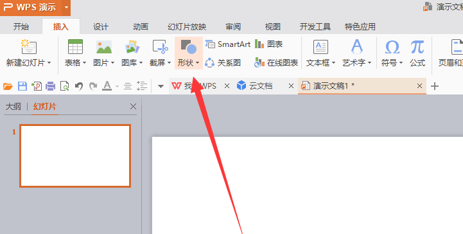The height and width of the screenshot is (234, 463).
Task: Click the New Slide (新建幻灯片) icon
Action: point(29,47)
